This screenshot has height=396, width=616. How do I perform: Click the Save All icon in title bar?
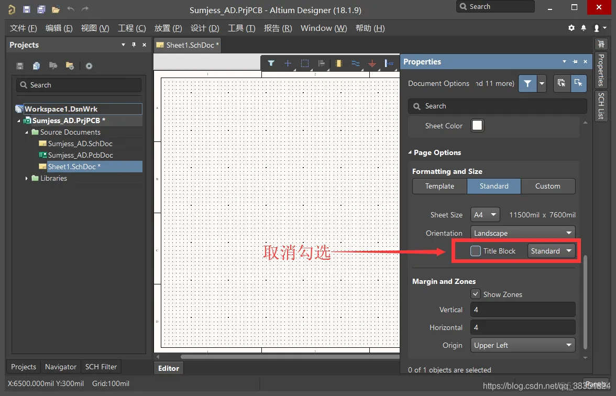coord(41,9)
